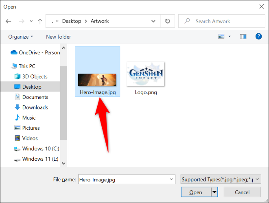Click the Downloads blue arrow icon
Screen dimensions: 269x203
(17, 107)
